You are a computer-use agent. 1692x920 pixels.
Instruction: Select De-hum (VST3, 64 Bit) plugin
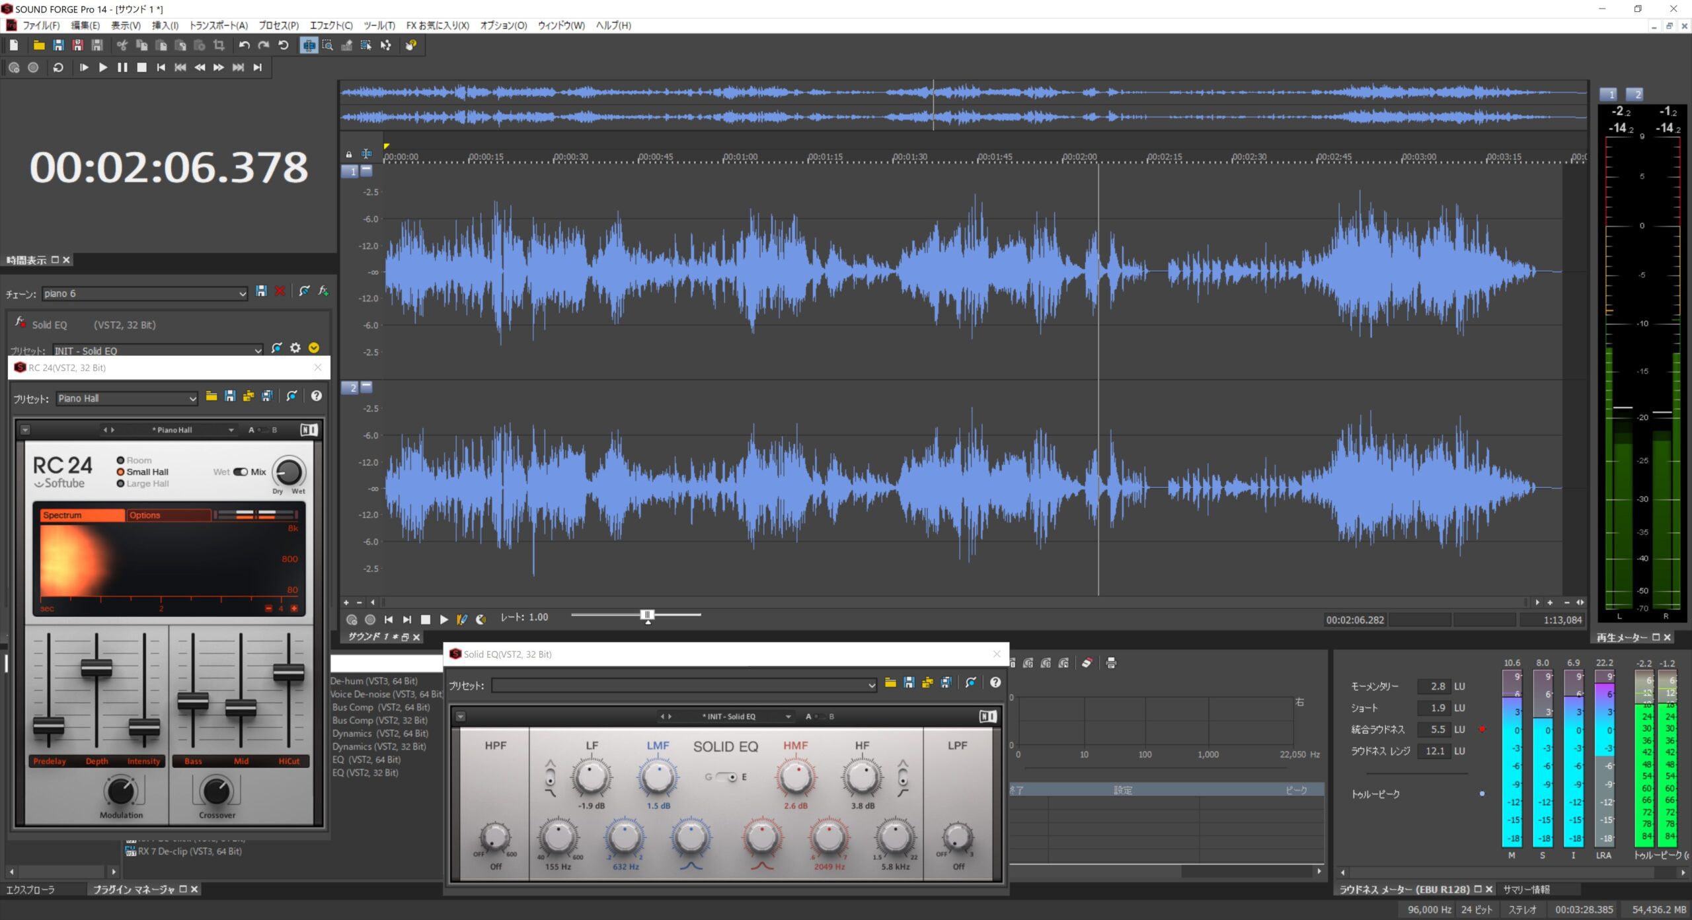(x=374, y=681)
